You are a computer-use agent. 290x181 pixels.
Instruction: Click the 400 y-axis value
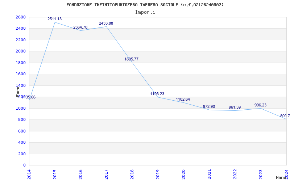22,142
